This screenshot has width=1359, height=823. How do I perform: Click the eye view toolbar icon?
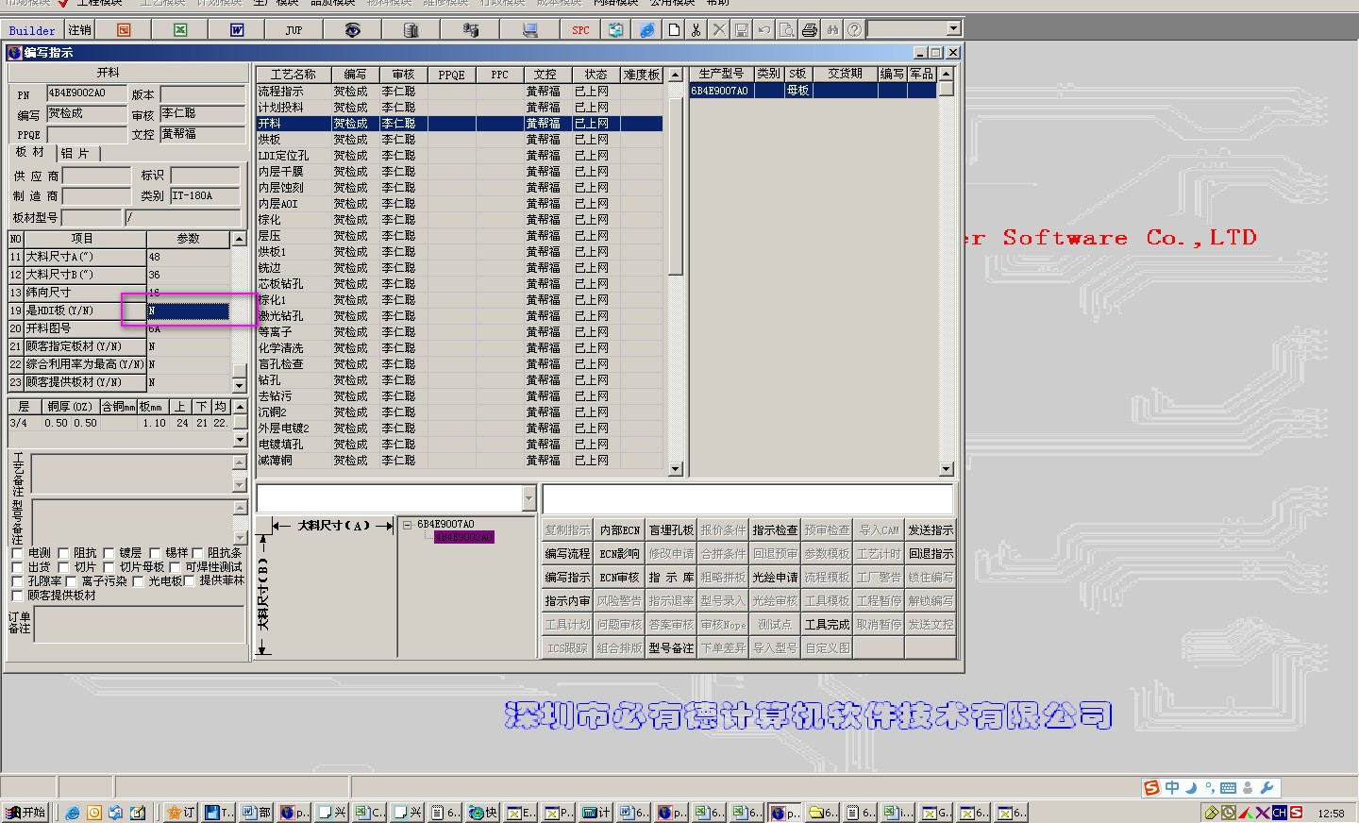(352, 30)
